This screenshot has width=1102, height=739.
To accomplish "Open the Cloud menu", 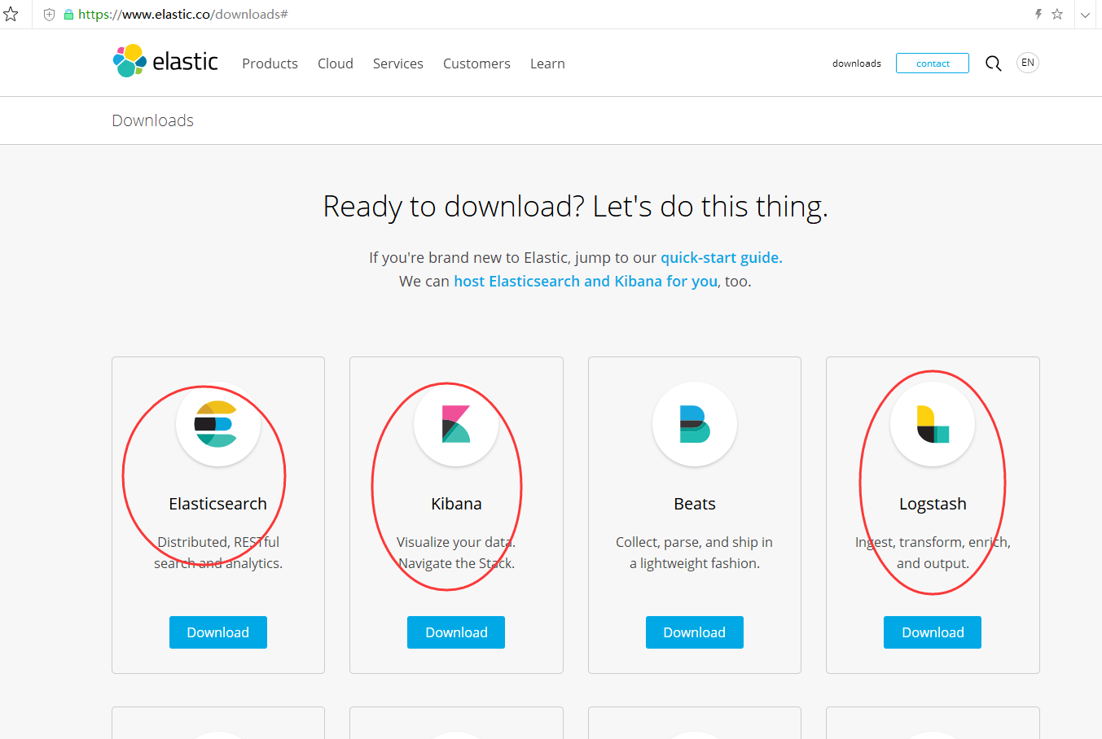I will [x=336, y=63].
